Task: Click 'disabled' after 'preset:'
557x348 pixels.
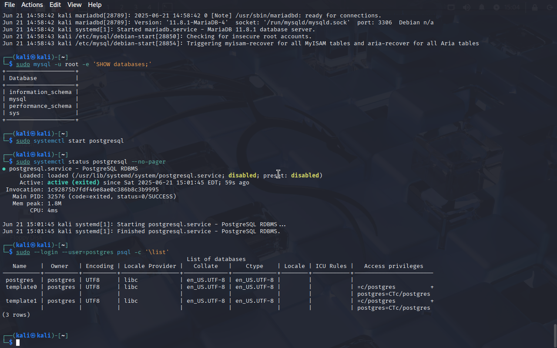Action: [305, 176]
